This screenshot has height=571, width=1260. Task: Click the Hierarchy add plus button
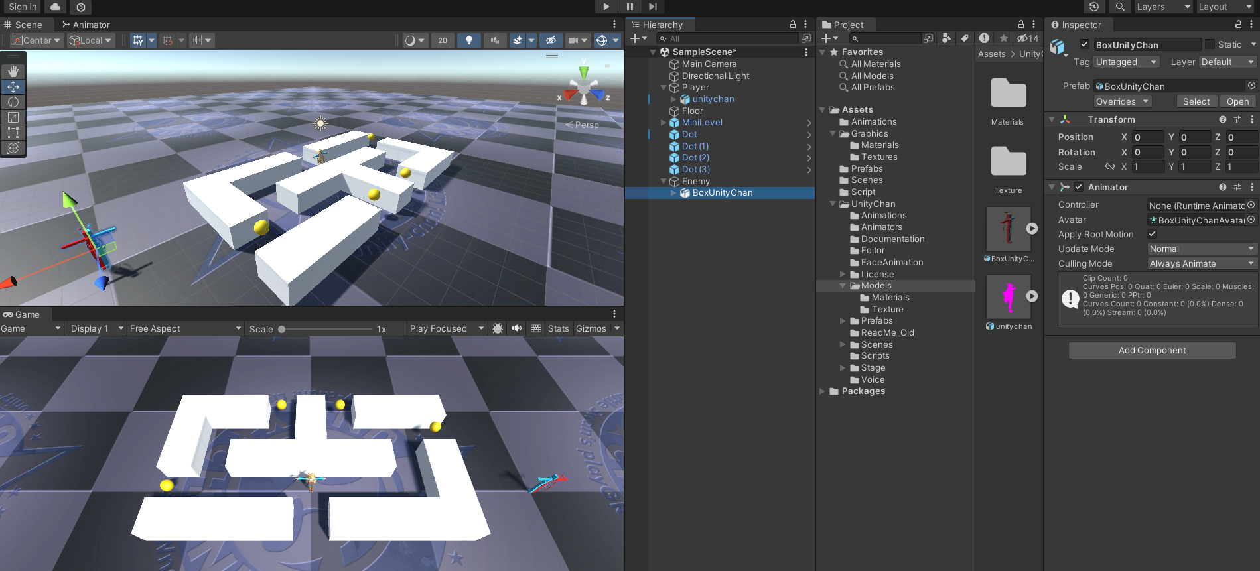pos(635,38)
